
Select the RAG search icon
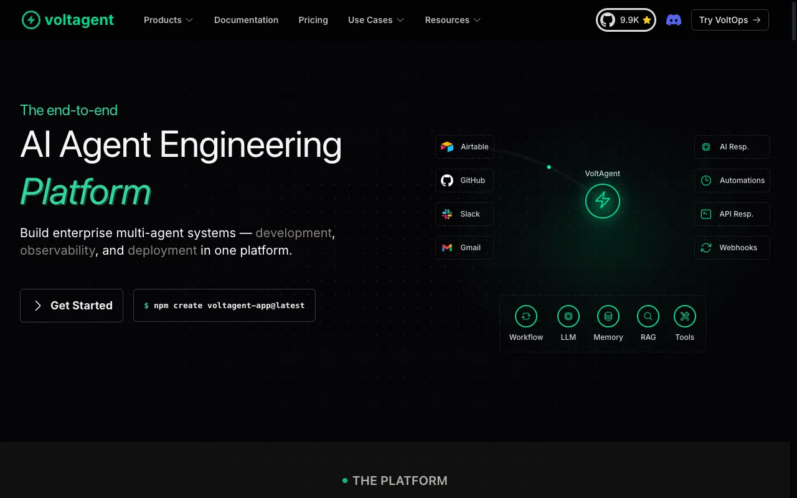point(648,316)
